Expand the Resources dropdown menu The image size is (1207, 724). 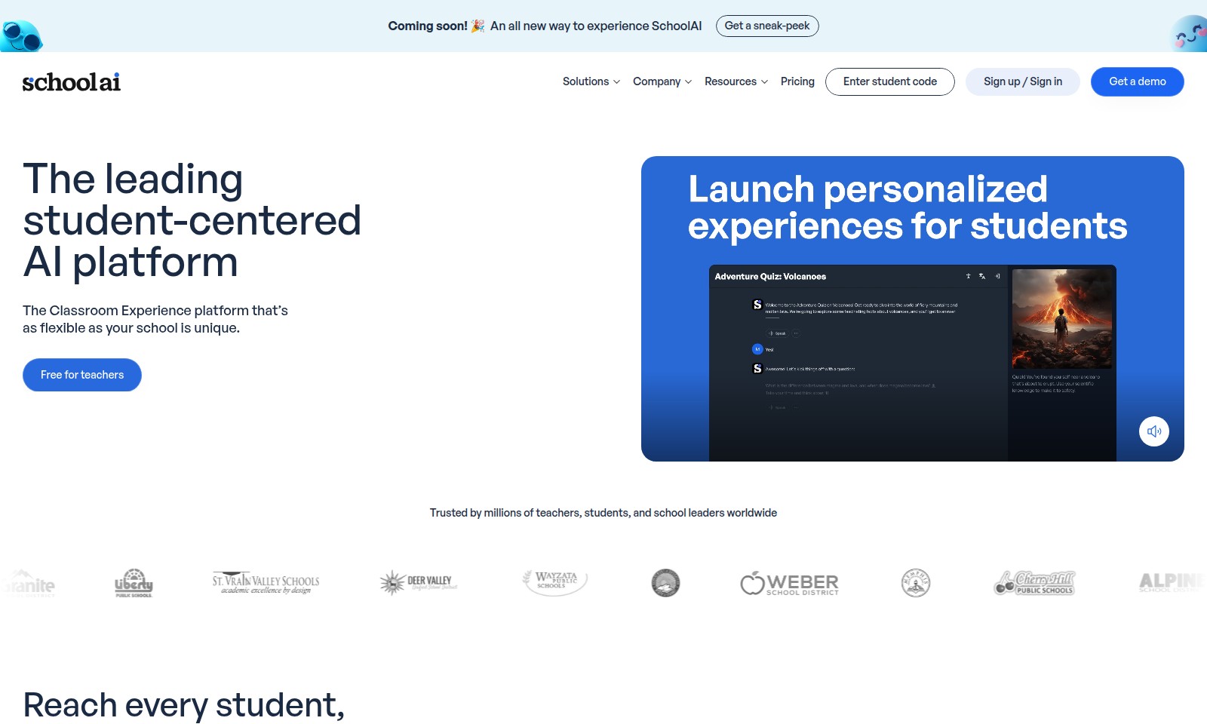point(736,81)
